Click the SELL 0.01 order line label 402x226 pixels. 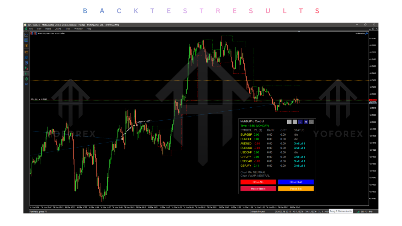tap(39, 99)
